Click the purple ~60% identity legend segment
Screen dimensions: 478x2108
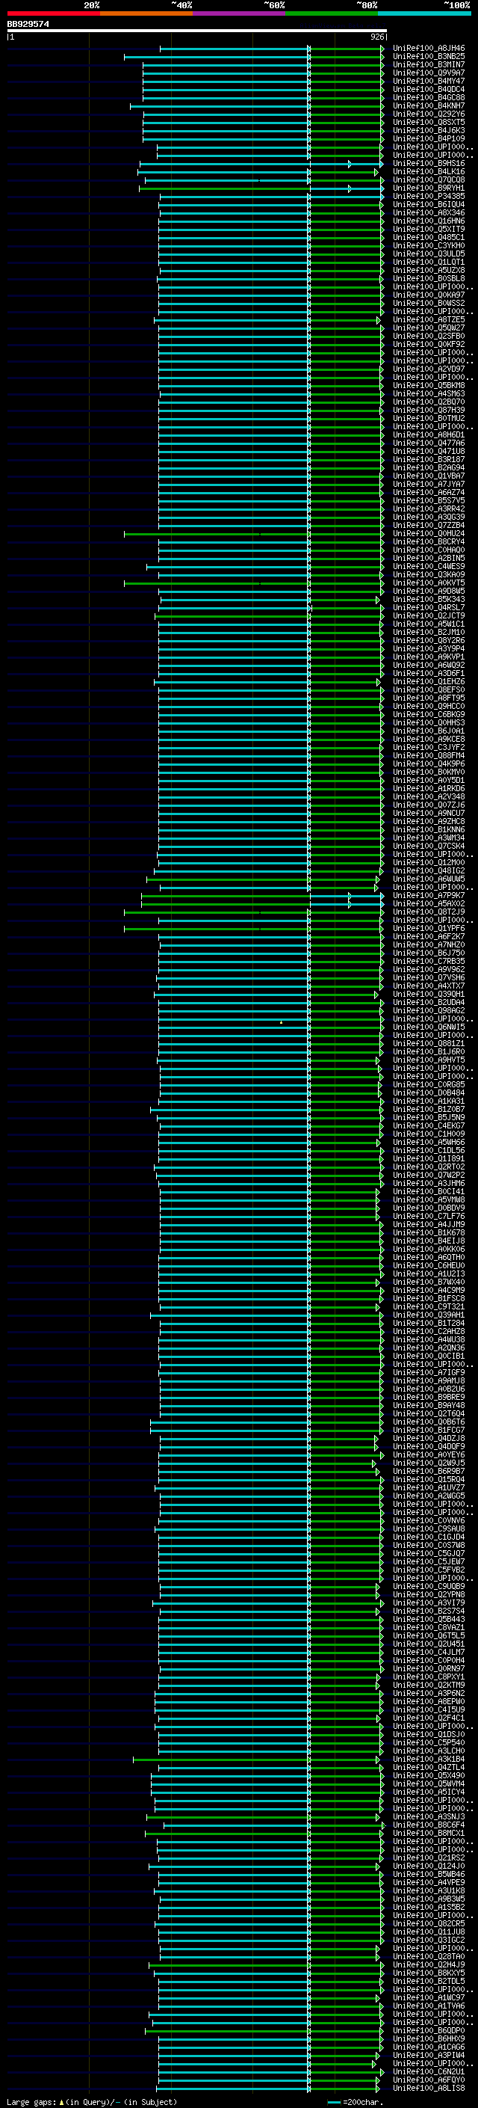point(240,13)
